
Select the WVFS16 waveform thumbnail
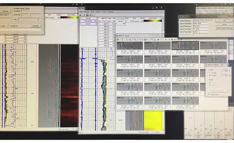tap(185, 100)
